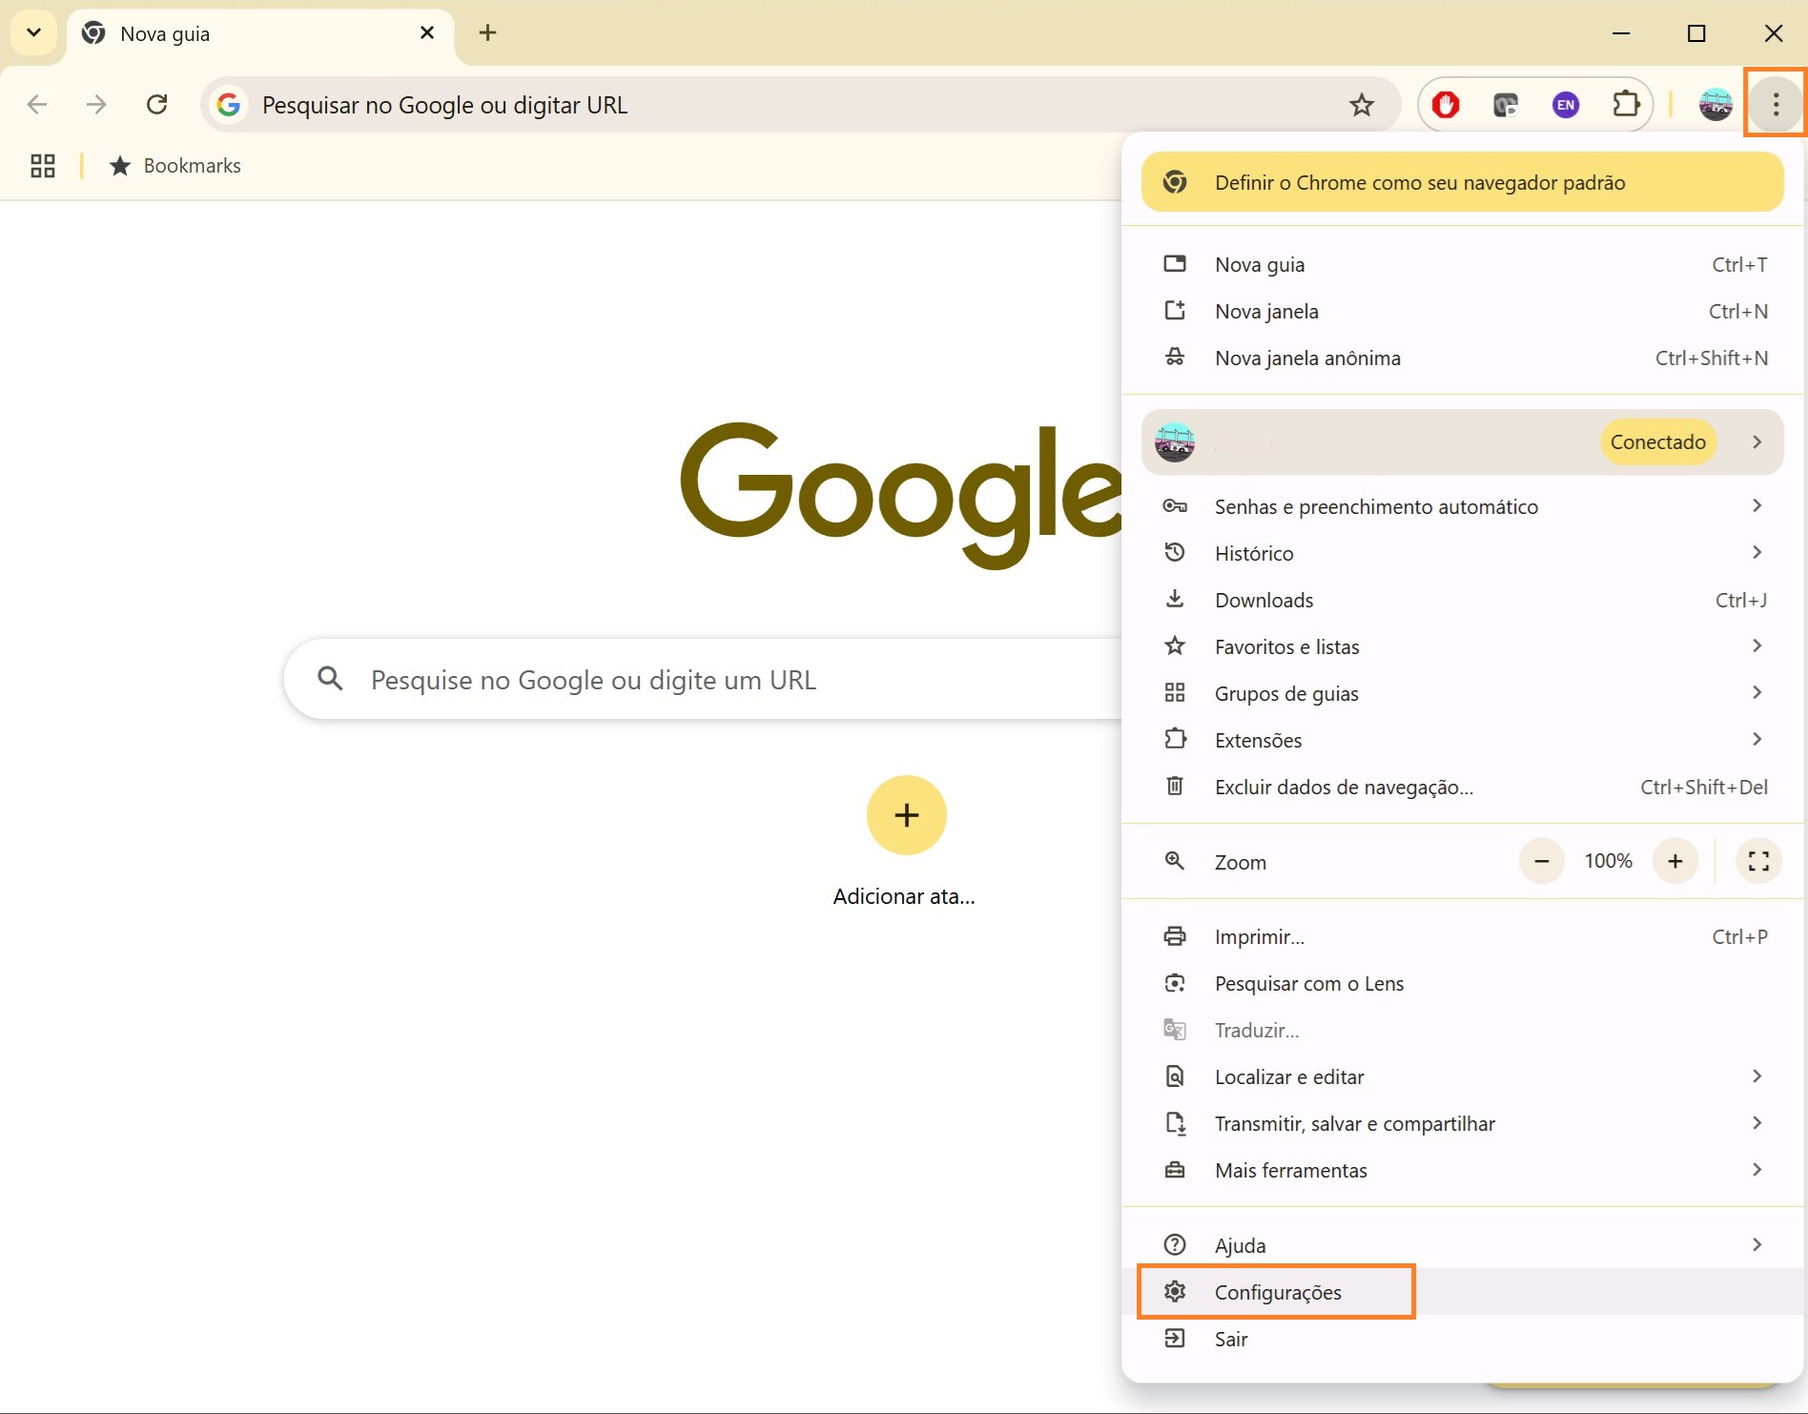Screen dimensions: 1808x1414
Task: Click the tab search dropdown arrow
Action: click(x=33, y=33)
